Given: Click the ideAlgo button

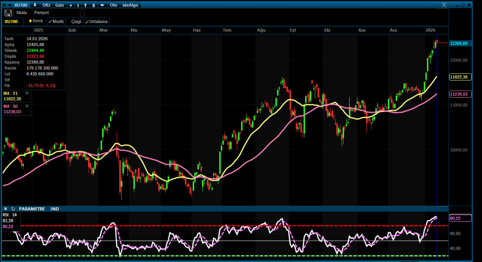Looking at the screenshot, I should 130,5.
